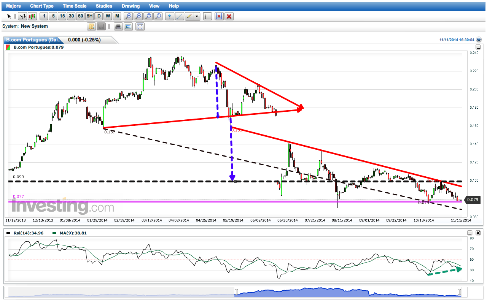Click the 06/30/2014 date axis label

(x=288, y=220)
